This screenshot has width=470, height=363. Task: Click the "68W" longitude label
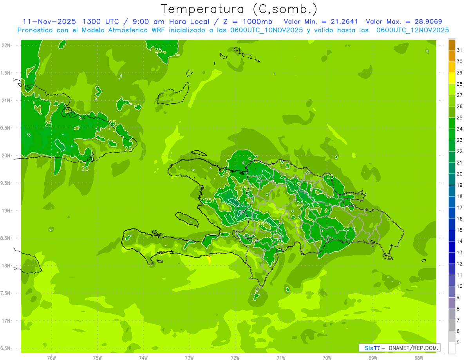pos(419,358)
